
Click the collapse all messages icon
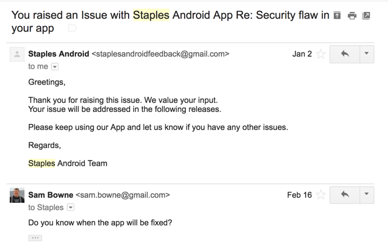338,16
